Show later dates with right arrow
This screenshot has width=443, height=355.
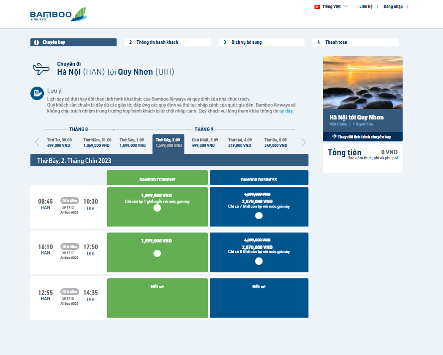click(x=303, y=142)
